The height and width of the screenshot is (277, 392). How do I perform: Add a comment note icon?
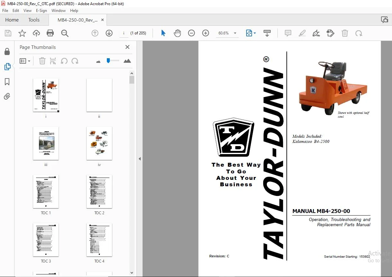pos(288,33)
